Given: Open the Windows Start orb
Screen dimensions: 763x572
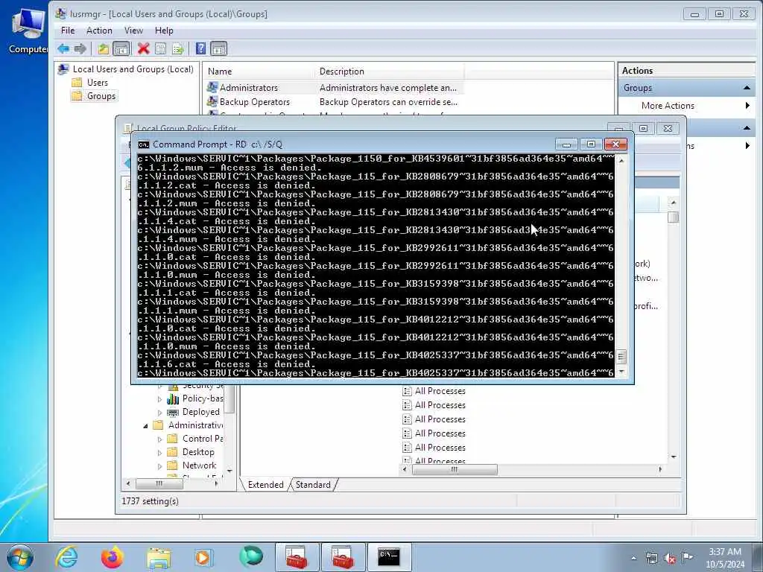Looking at the screenshot, I should [x=20, y=557].
